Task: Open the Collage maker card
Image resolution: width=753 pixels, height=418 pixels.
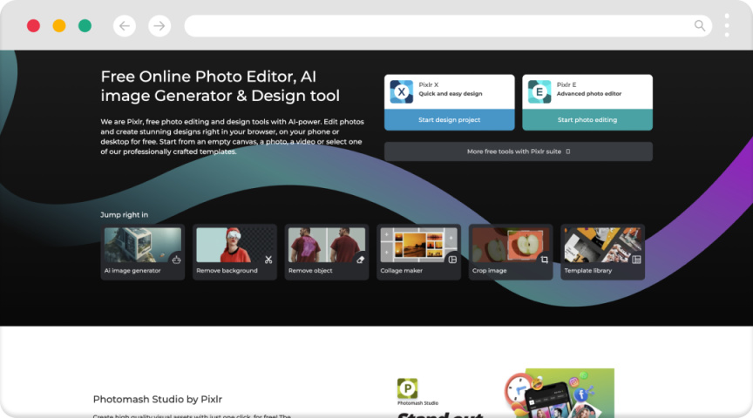Action: [x=418, y=252]
